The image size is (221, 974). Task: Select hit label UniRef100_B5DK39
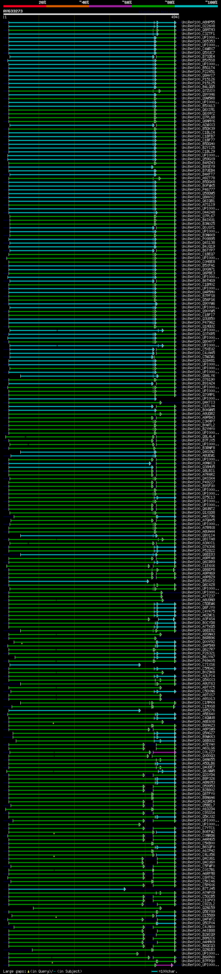click(x=198, y=129)
